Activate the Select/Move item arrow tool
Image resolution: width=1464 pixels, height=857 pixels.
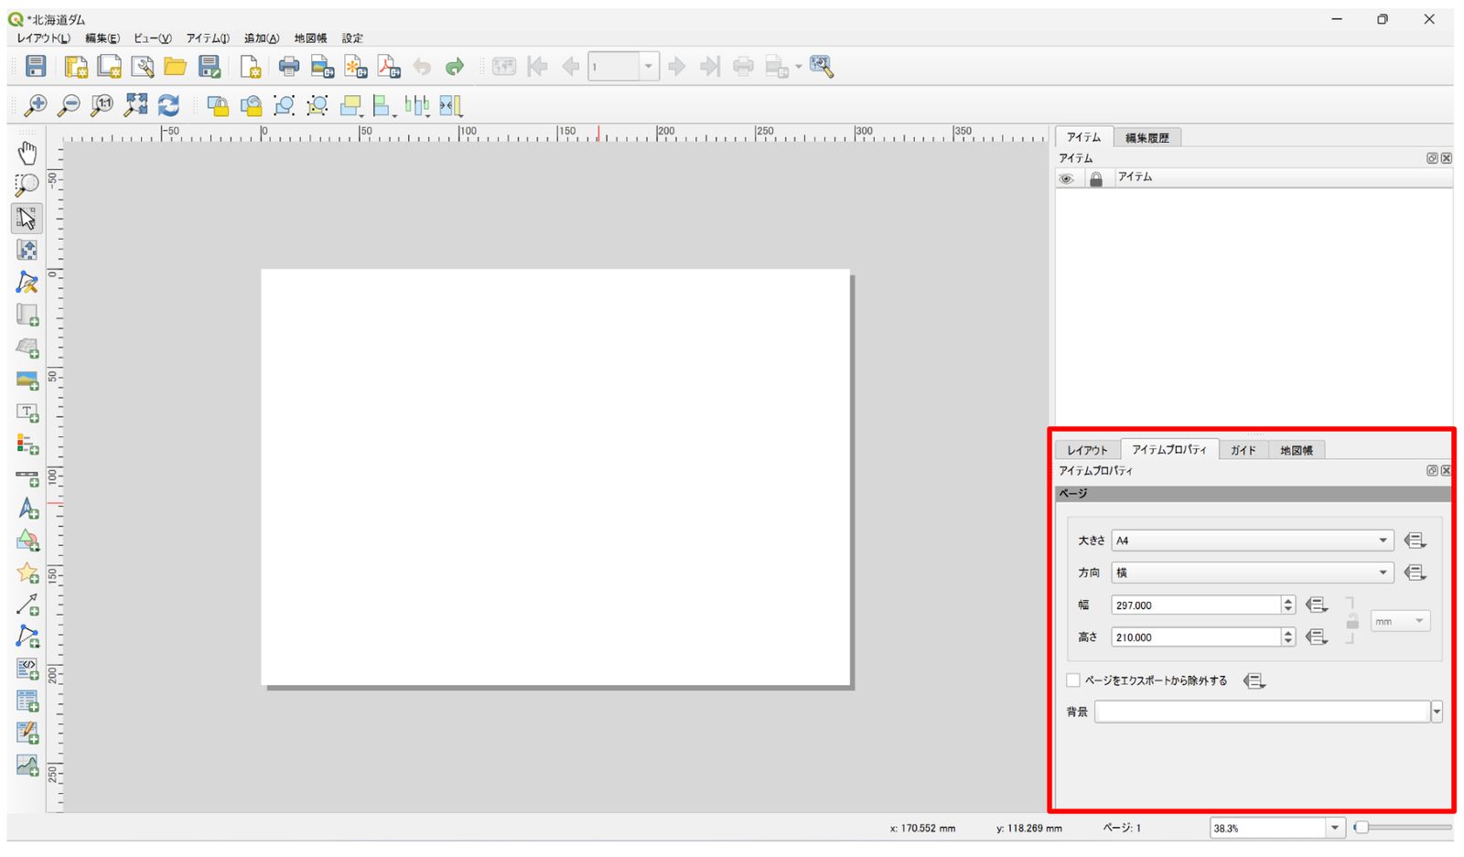pyautogui.click(x=27, y=218)
